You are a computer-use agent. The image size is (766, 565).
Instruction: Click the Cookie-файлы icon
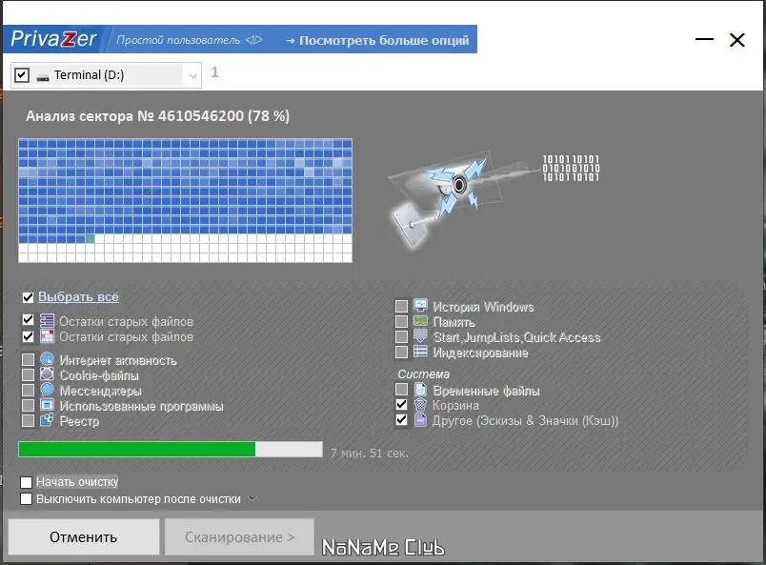click(47, 374)
